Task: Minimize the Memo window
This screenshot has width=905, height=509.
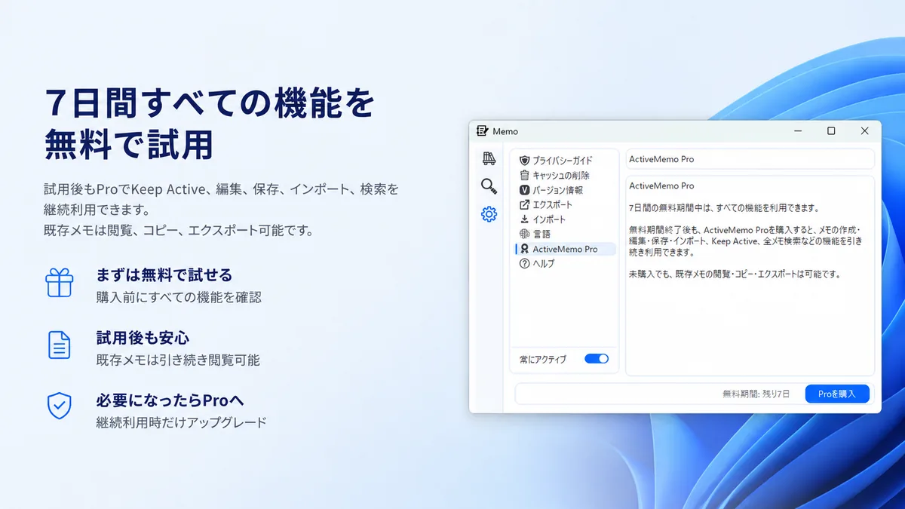Action: point(797,131)
